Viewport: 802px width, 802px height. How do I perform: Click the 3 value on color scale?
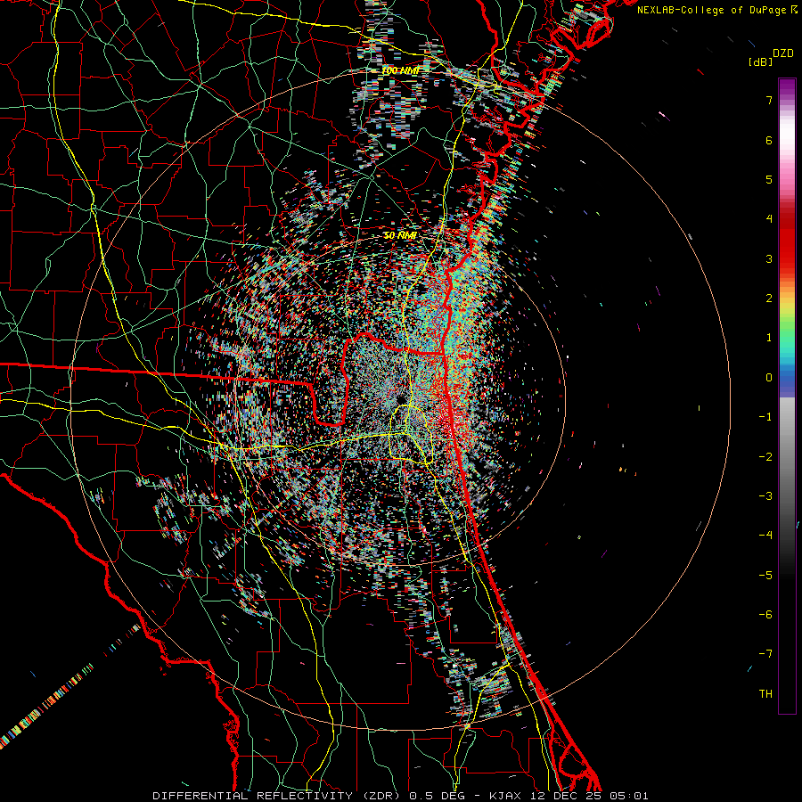pyautogui.click(x=769, y=258)
